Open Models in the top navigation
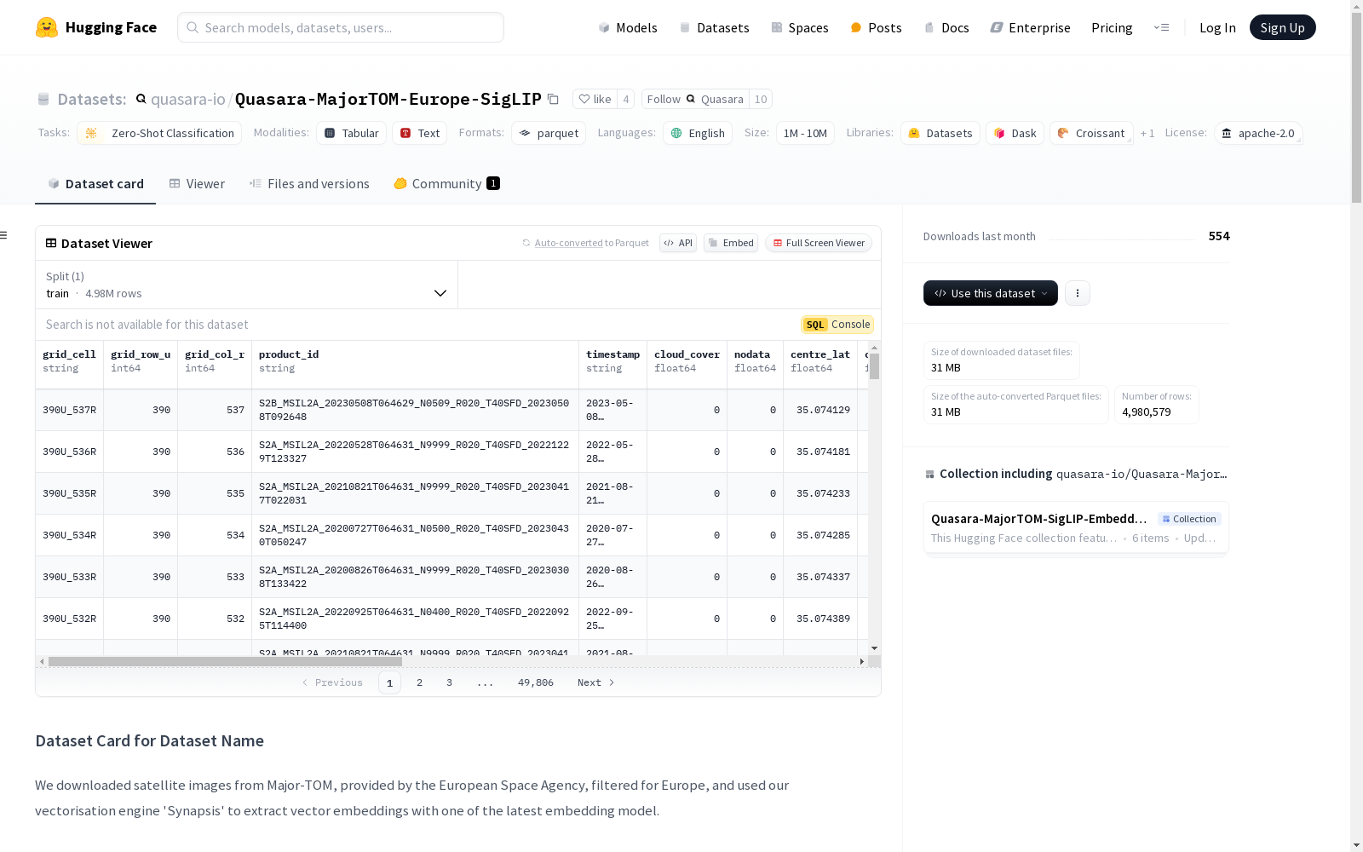The width and height of the screenshot is (1363, 852). (x=628, y=27)
